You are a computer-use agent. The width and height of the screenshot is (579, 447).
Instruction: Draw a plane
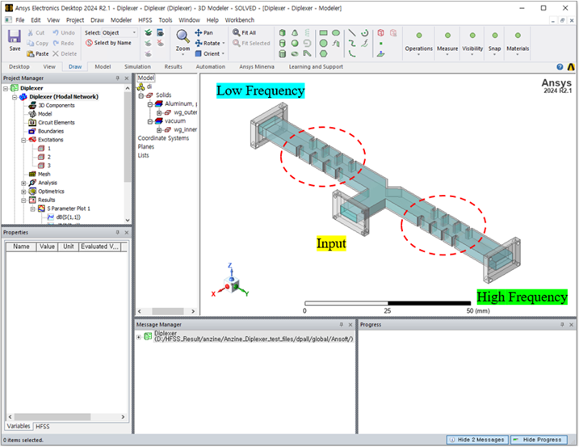tap(380, 54)
